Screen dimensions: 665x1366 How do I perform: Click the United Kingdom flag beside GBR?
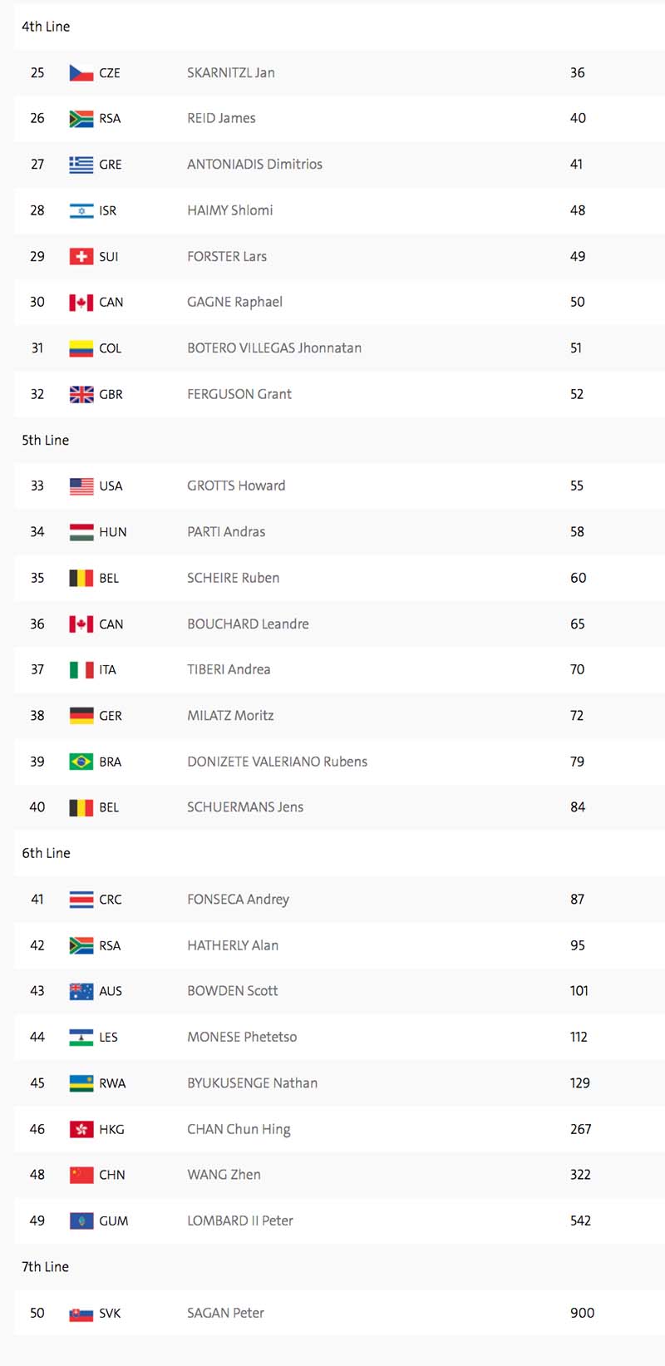tap(81, 395)
